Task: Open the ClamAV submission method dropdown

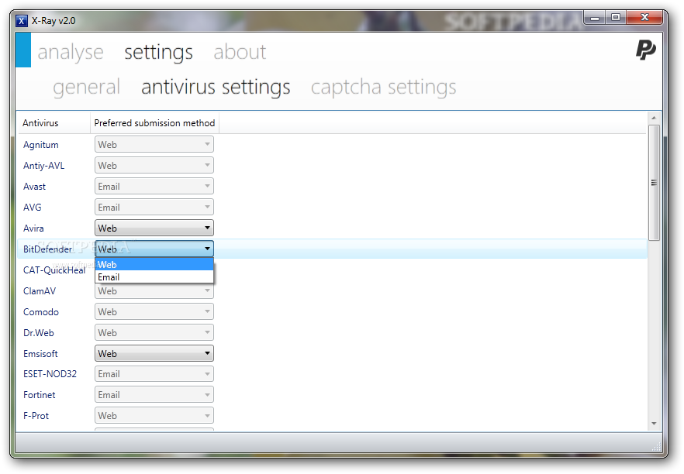Action: click(x=154, y=290)
